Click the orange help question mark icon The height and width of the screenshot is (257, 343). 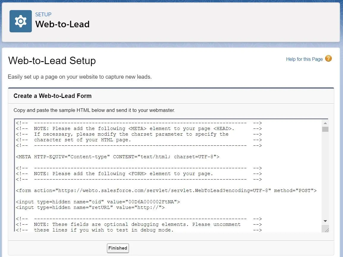328,58
